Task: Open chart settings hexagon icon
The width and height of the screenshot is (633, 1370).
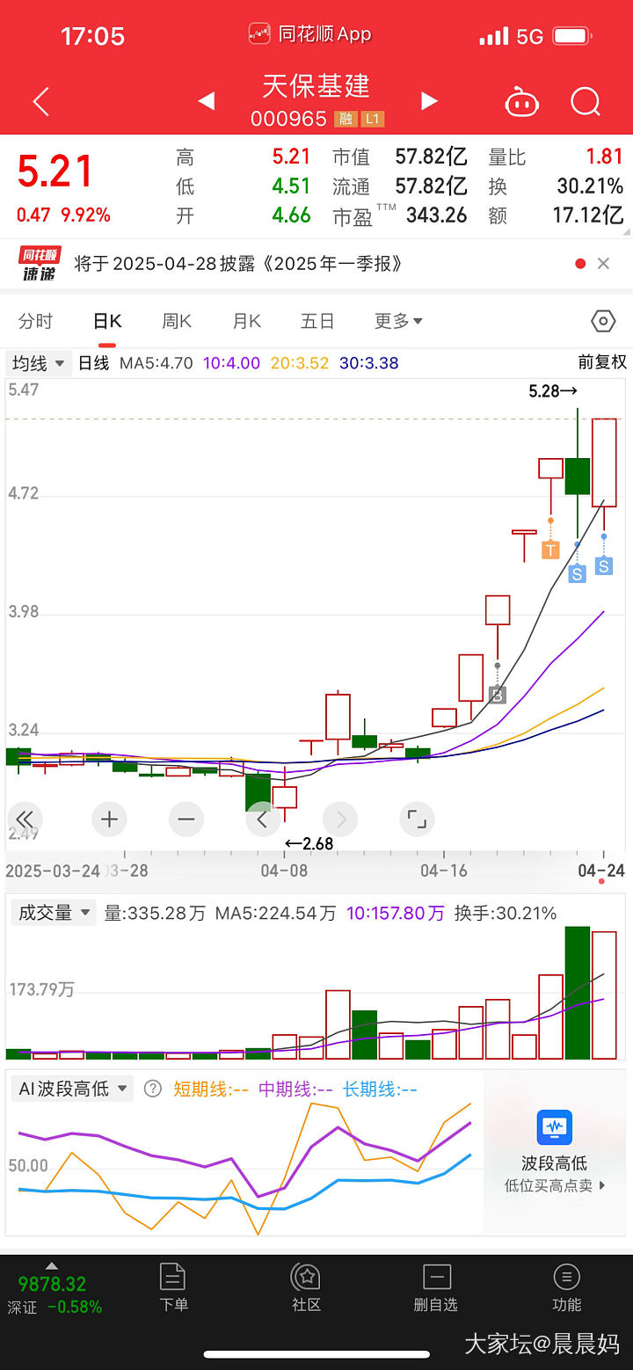Action: [603, 321]
